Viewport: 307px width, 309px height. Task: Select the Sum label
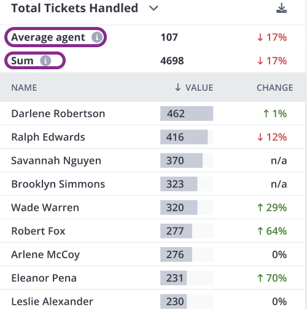coord(22,61)
